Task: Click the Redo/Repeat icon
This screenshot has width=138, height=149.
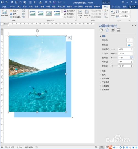Action: coord(12,2)
